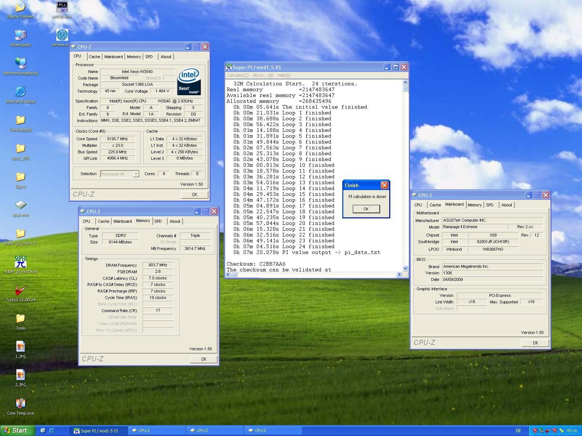Click the taskbar clock showing 05:16
This screenshot has width=582, height=436.
coord(572,431)
